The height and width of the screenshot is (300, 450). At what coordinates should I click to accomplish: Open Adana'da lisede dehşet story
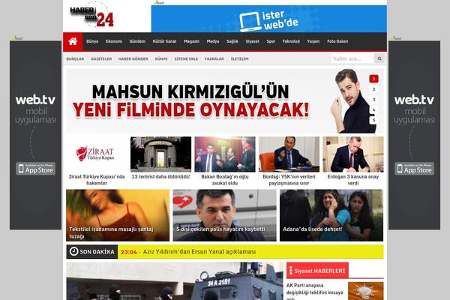[x=331, y=215]
